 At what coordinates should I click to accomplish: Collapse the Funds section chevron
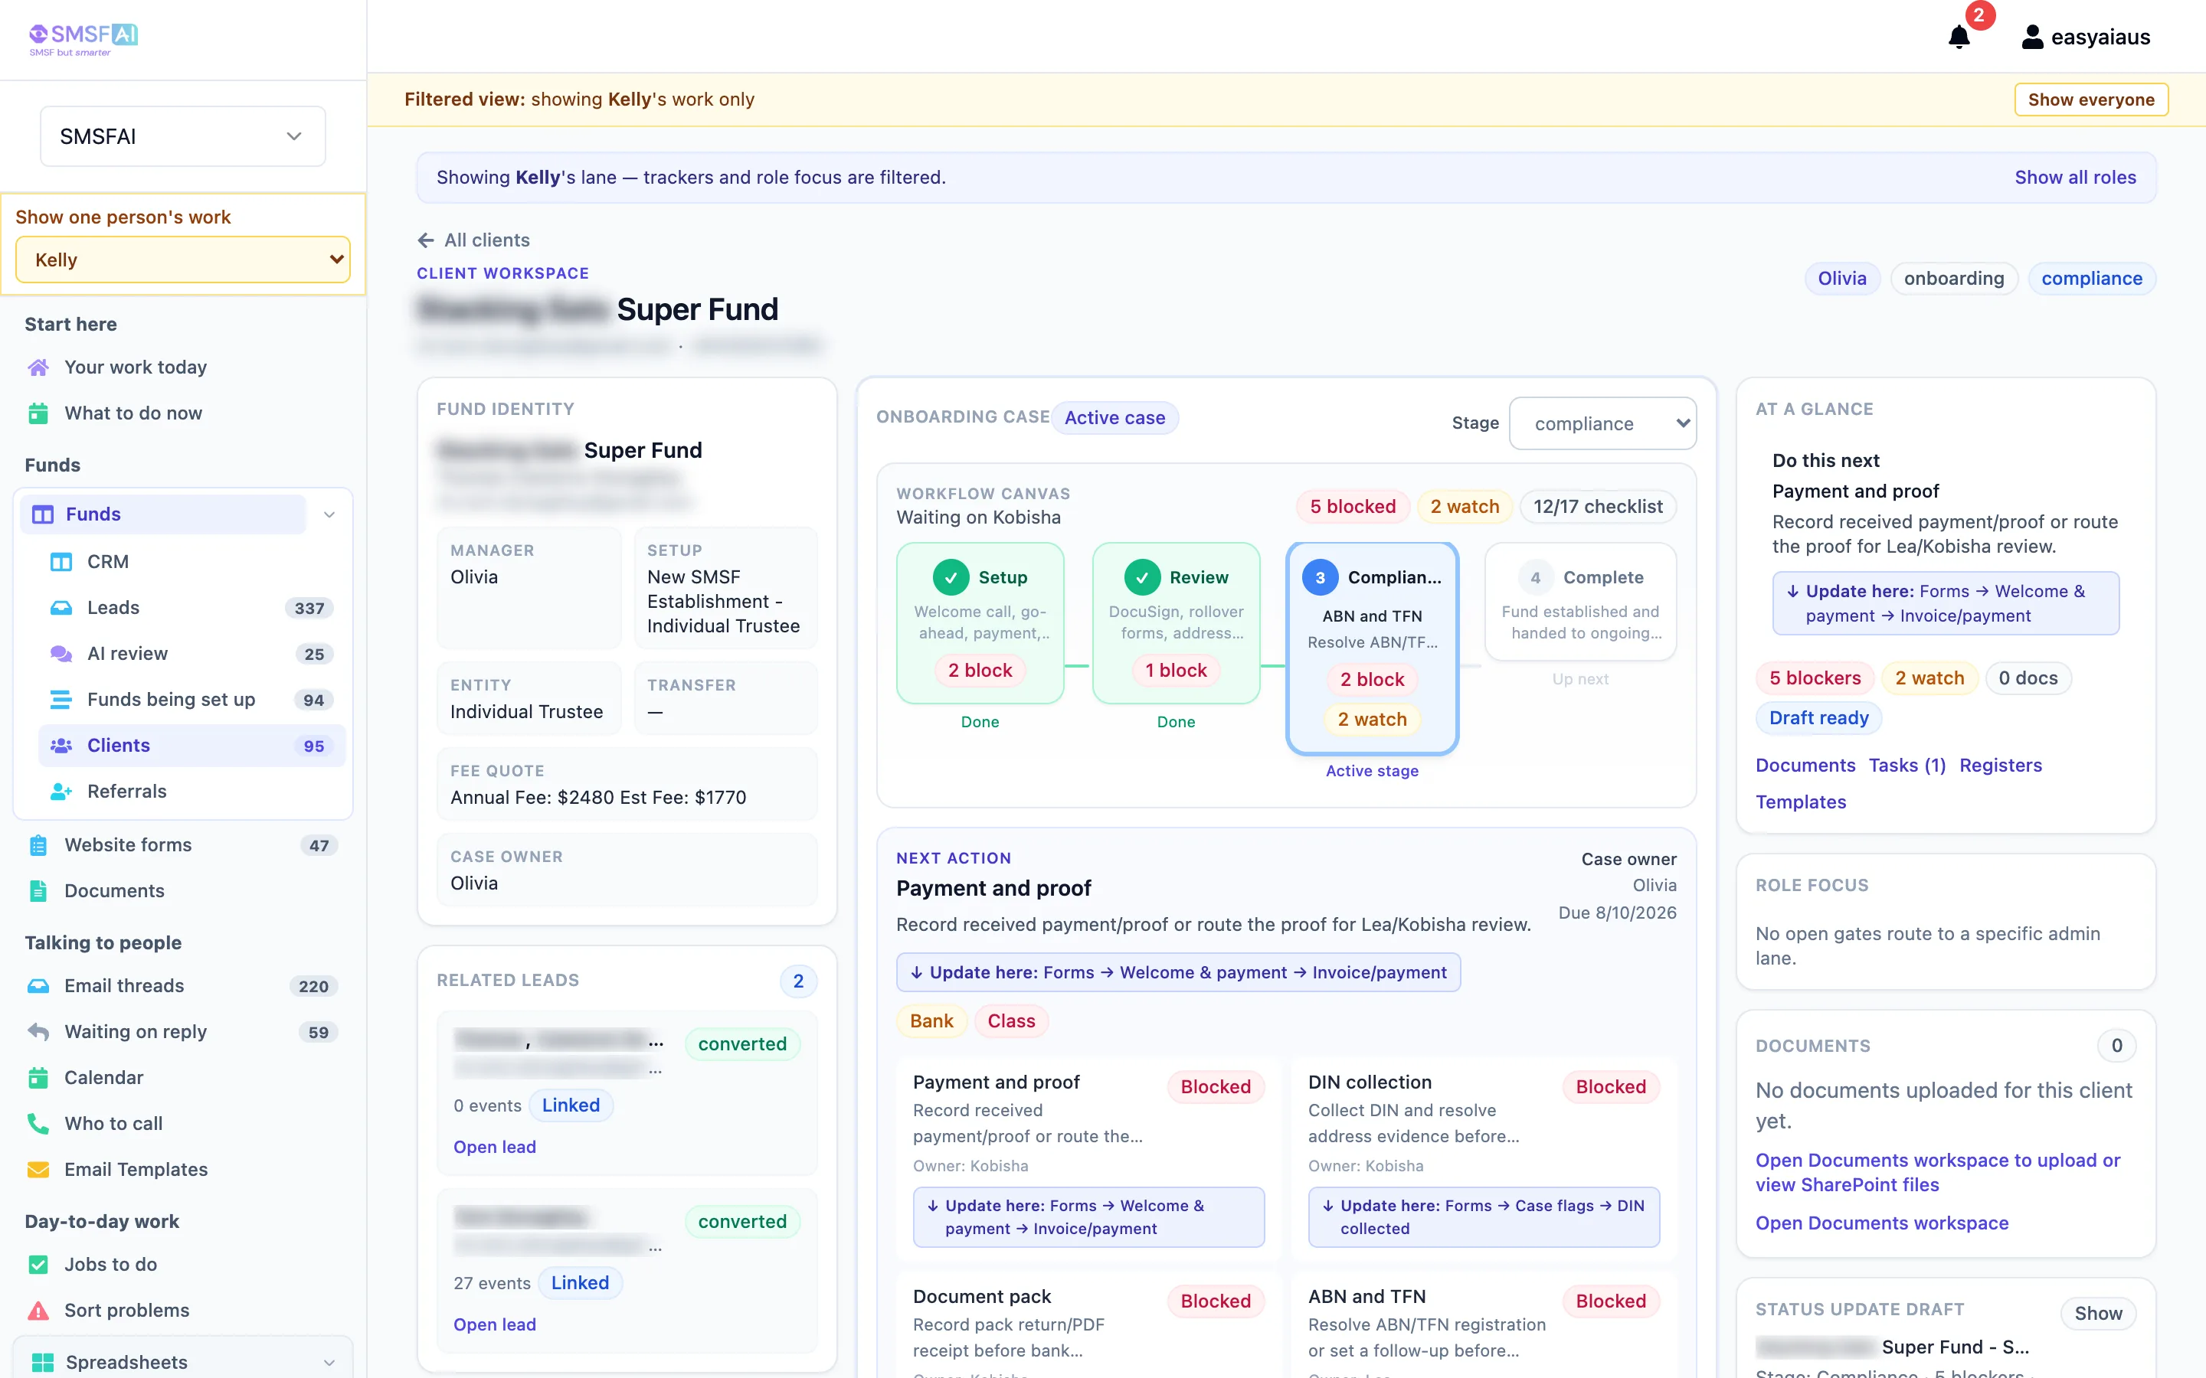click(329, 515)
